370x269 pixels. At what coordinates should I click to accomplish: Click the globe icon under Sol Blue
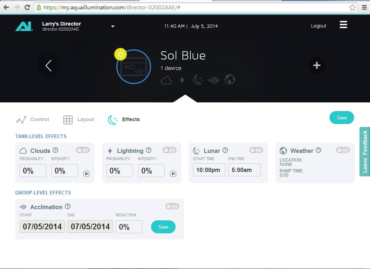(230, 79)
